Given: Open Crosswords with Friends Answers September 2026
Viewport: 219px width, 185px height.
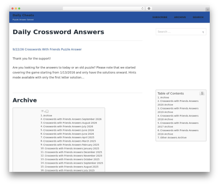Looking at the screenshot, I should tap(71, 119).
